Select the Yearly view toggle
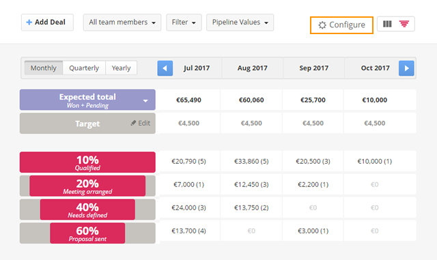 (122, 68)
